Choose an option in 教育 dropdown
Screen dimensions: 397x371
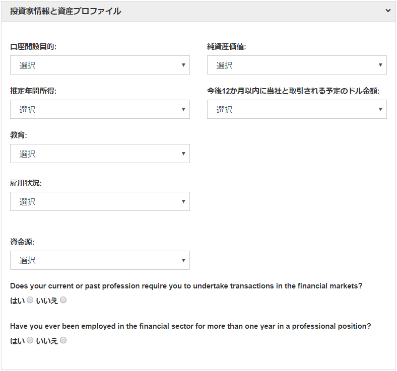tap(100, 154)
